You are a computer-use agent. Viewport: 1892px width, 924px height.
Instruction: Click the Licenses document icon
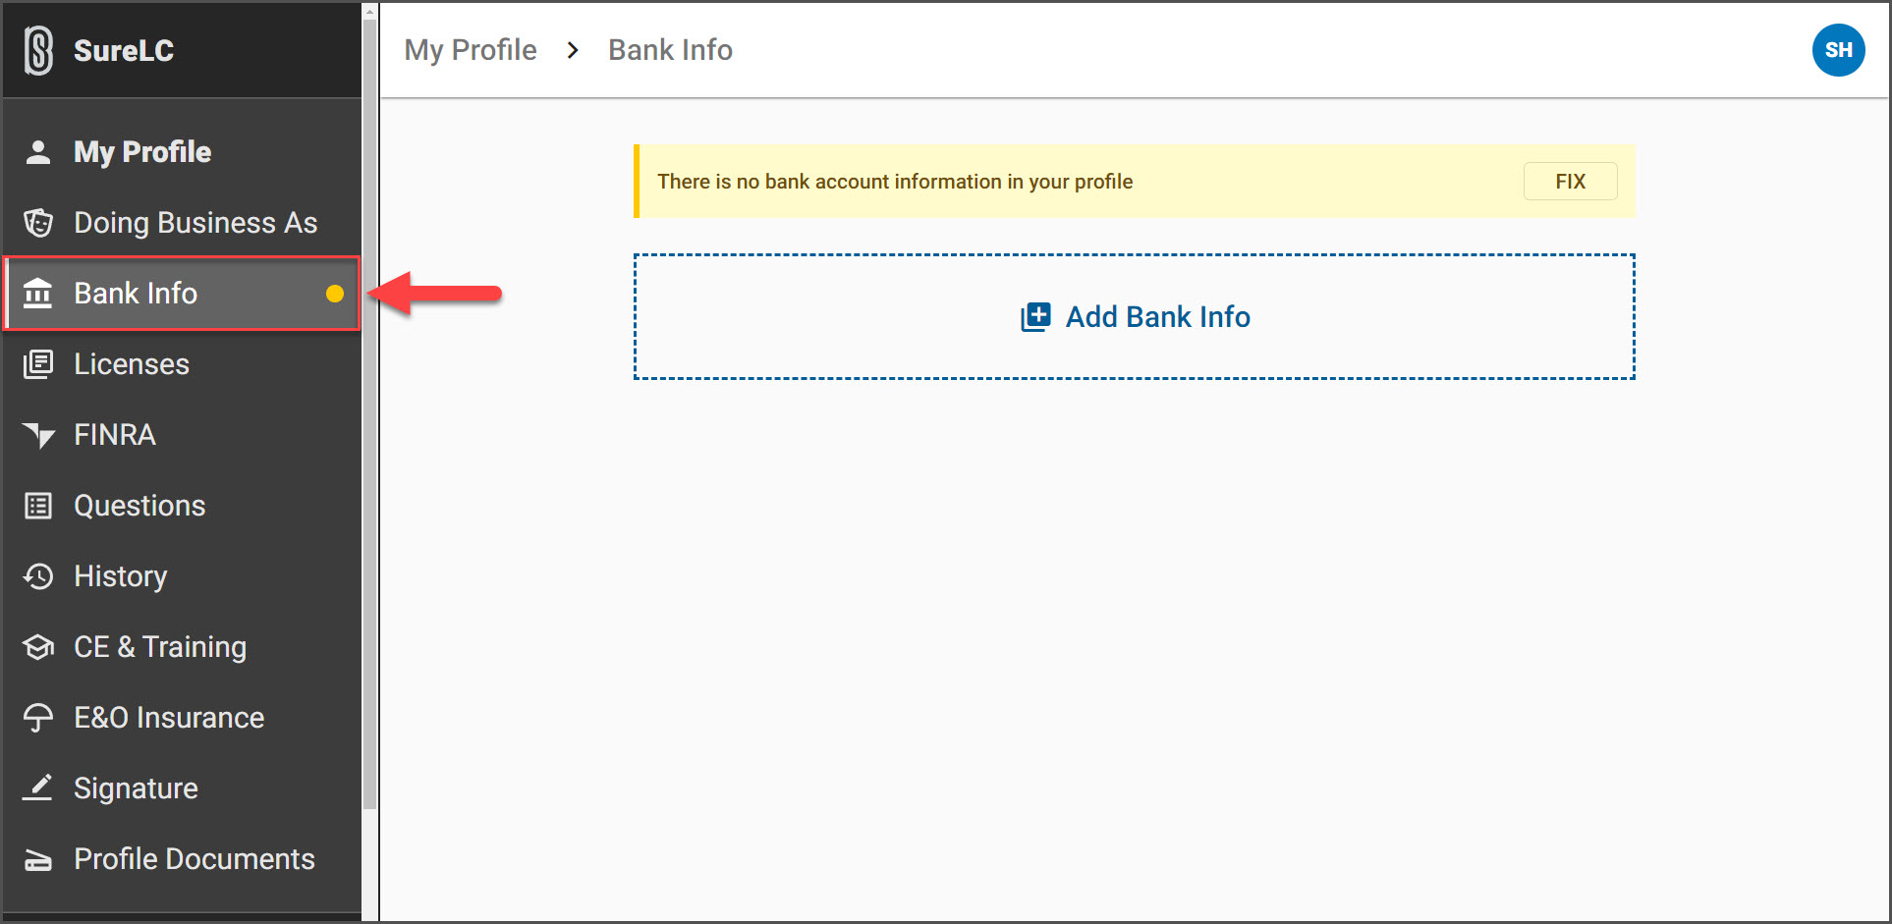pyautogui.click(x=38, y=364)
